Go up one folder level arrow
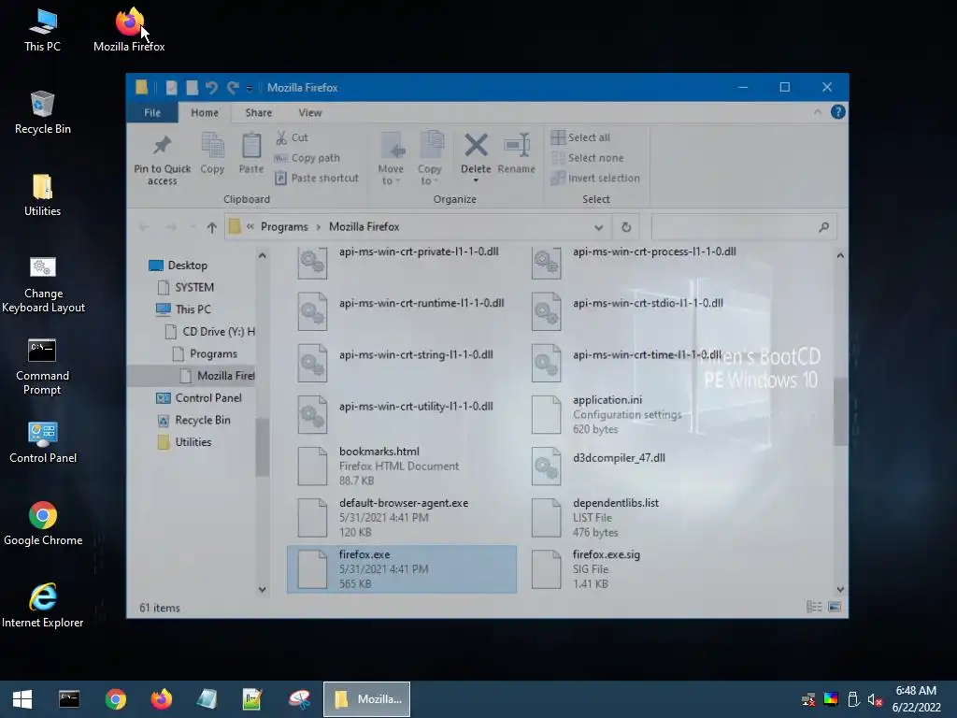957x718 pixels. coord(212,227)
